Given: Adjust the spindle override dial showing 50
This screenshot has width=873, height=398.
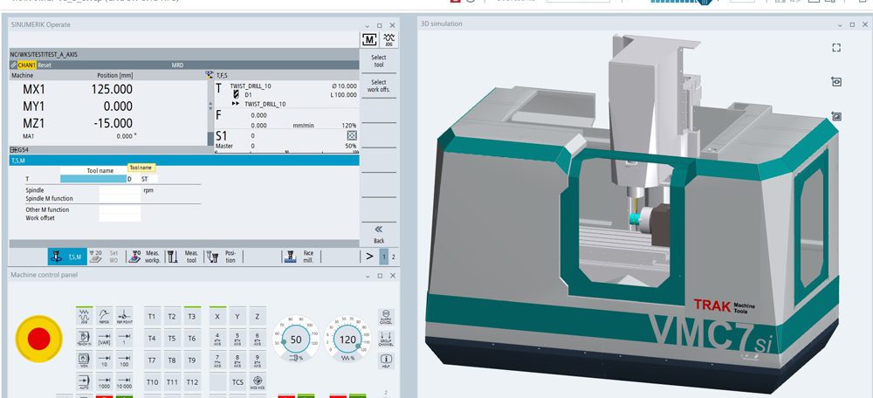Looking at the screenshot, I should coord(296,340).
